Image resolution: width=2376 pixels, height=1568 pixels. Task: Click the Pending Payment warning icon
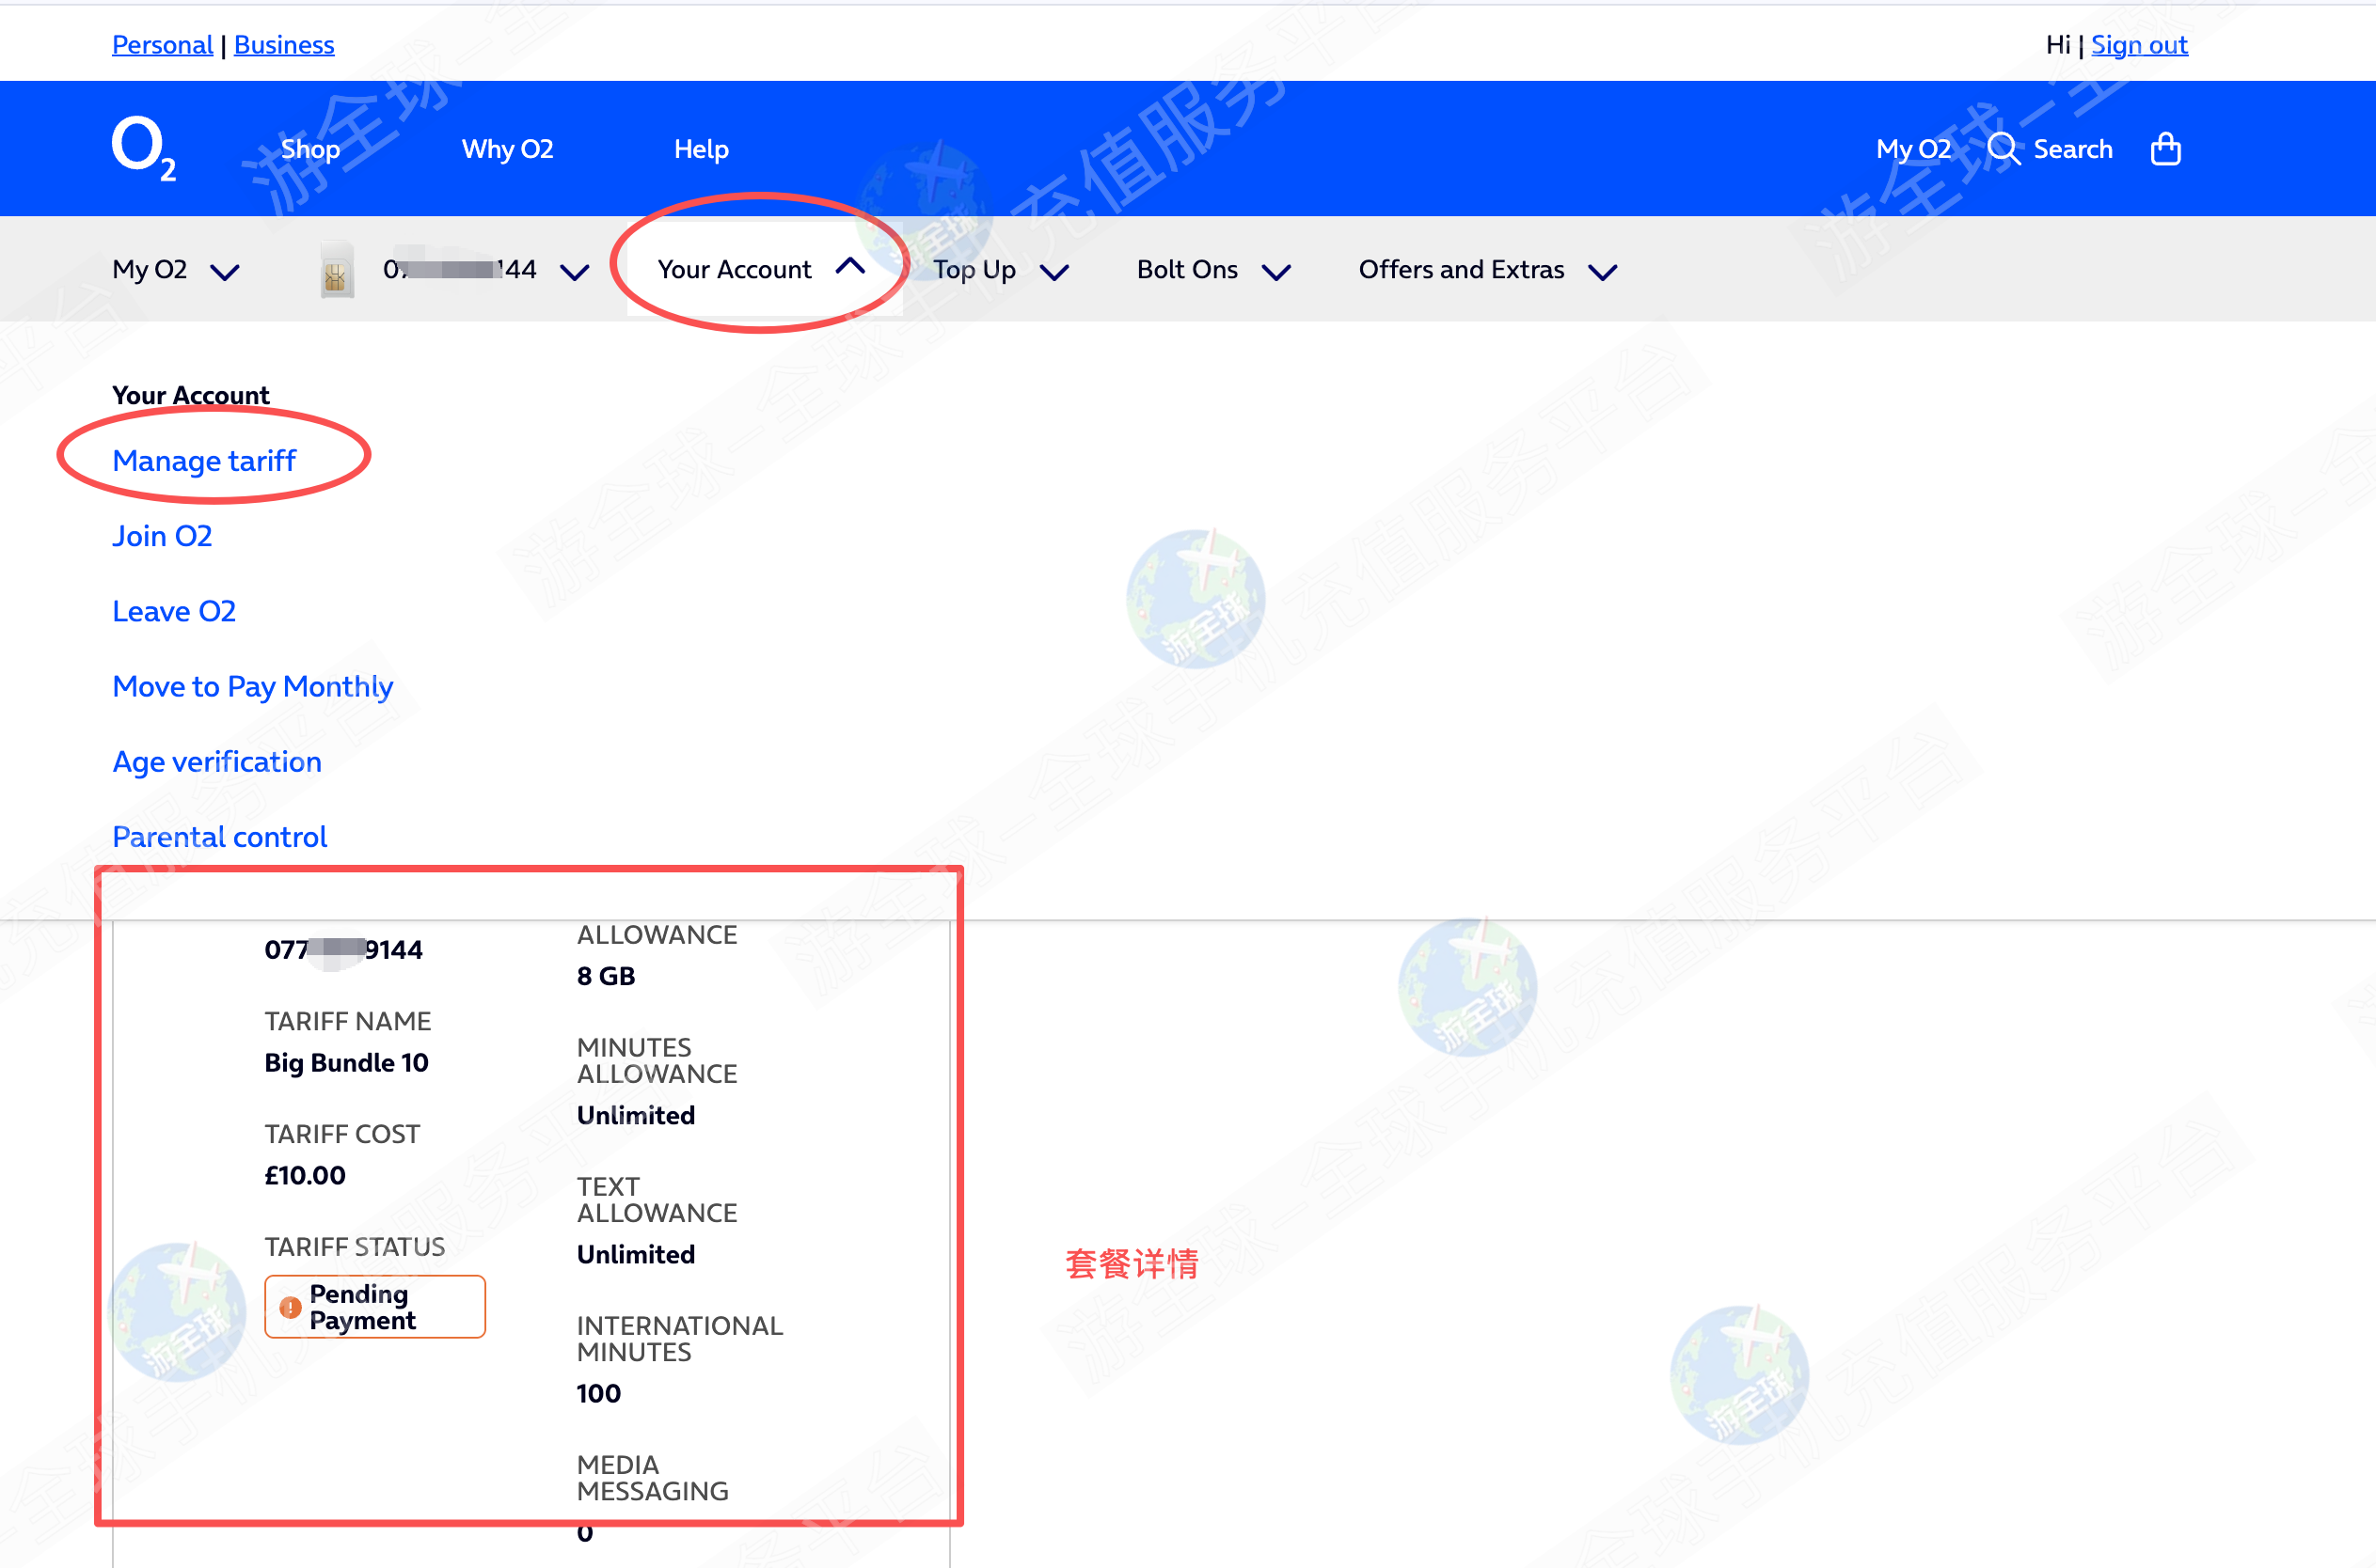coord(290,1307)
